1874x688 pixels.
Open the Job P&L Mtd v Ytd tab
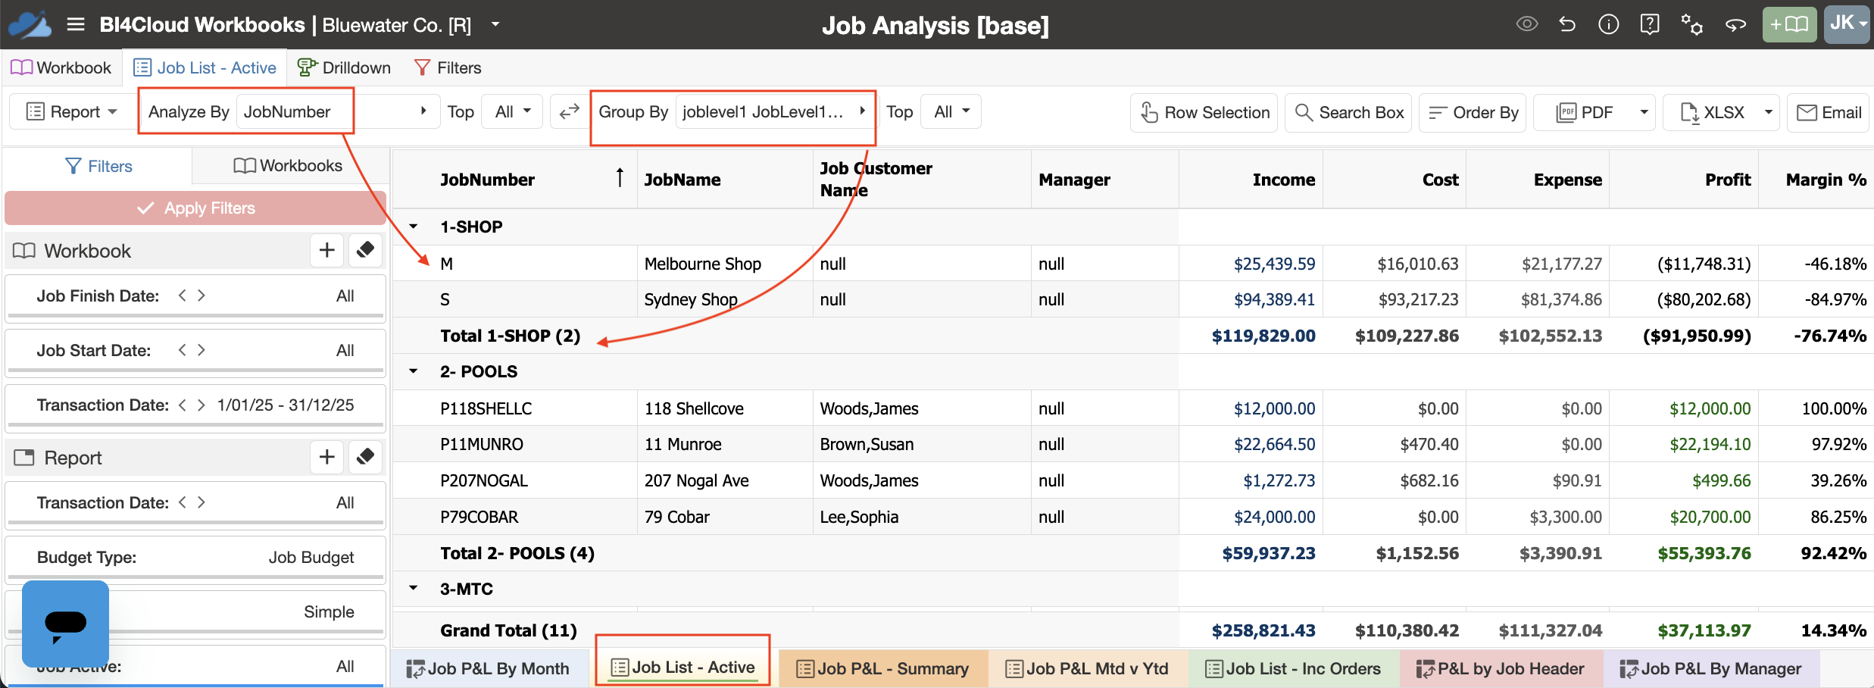coord(1088,668)
